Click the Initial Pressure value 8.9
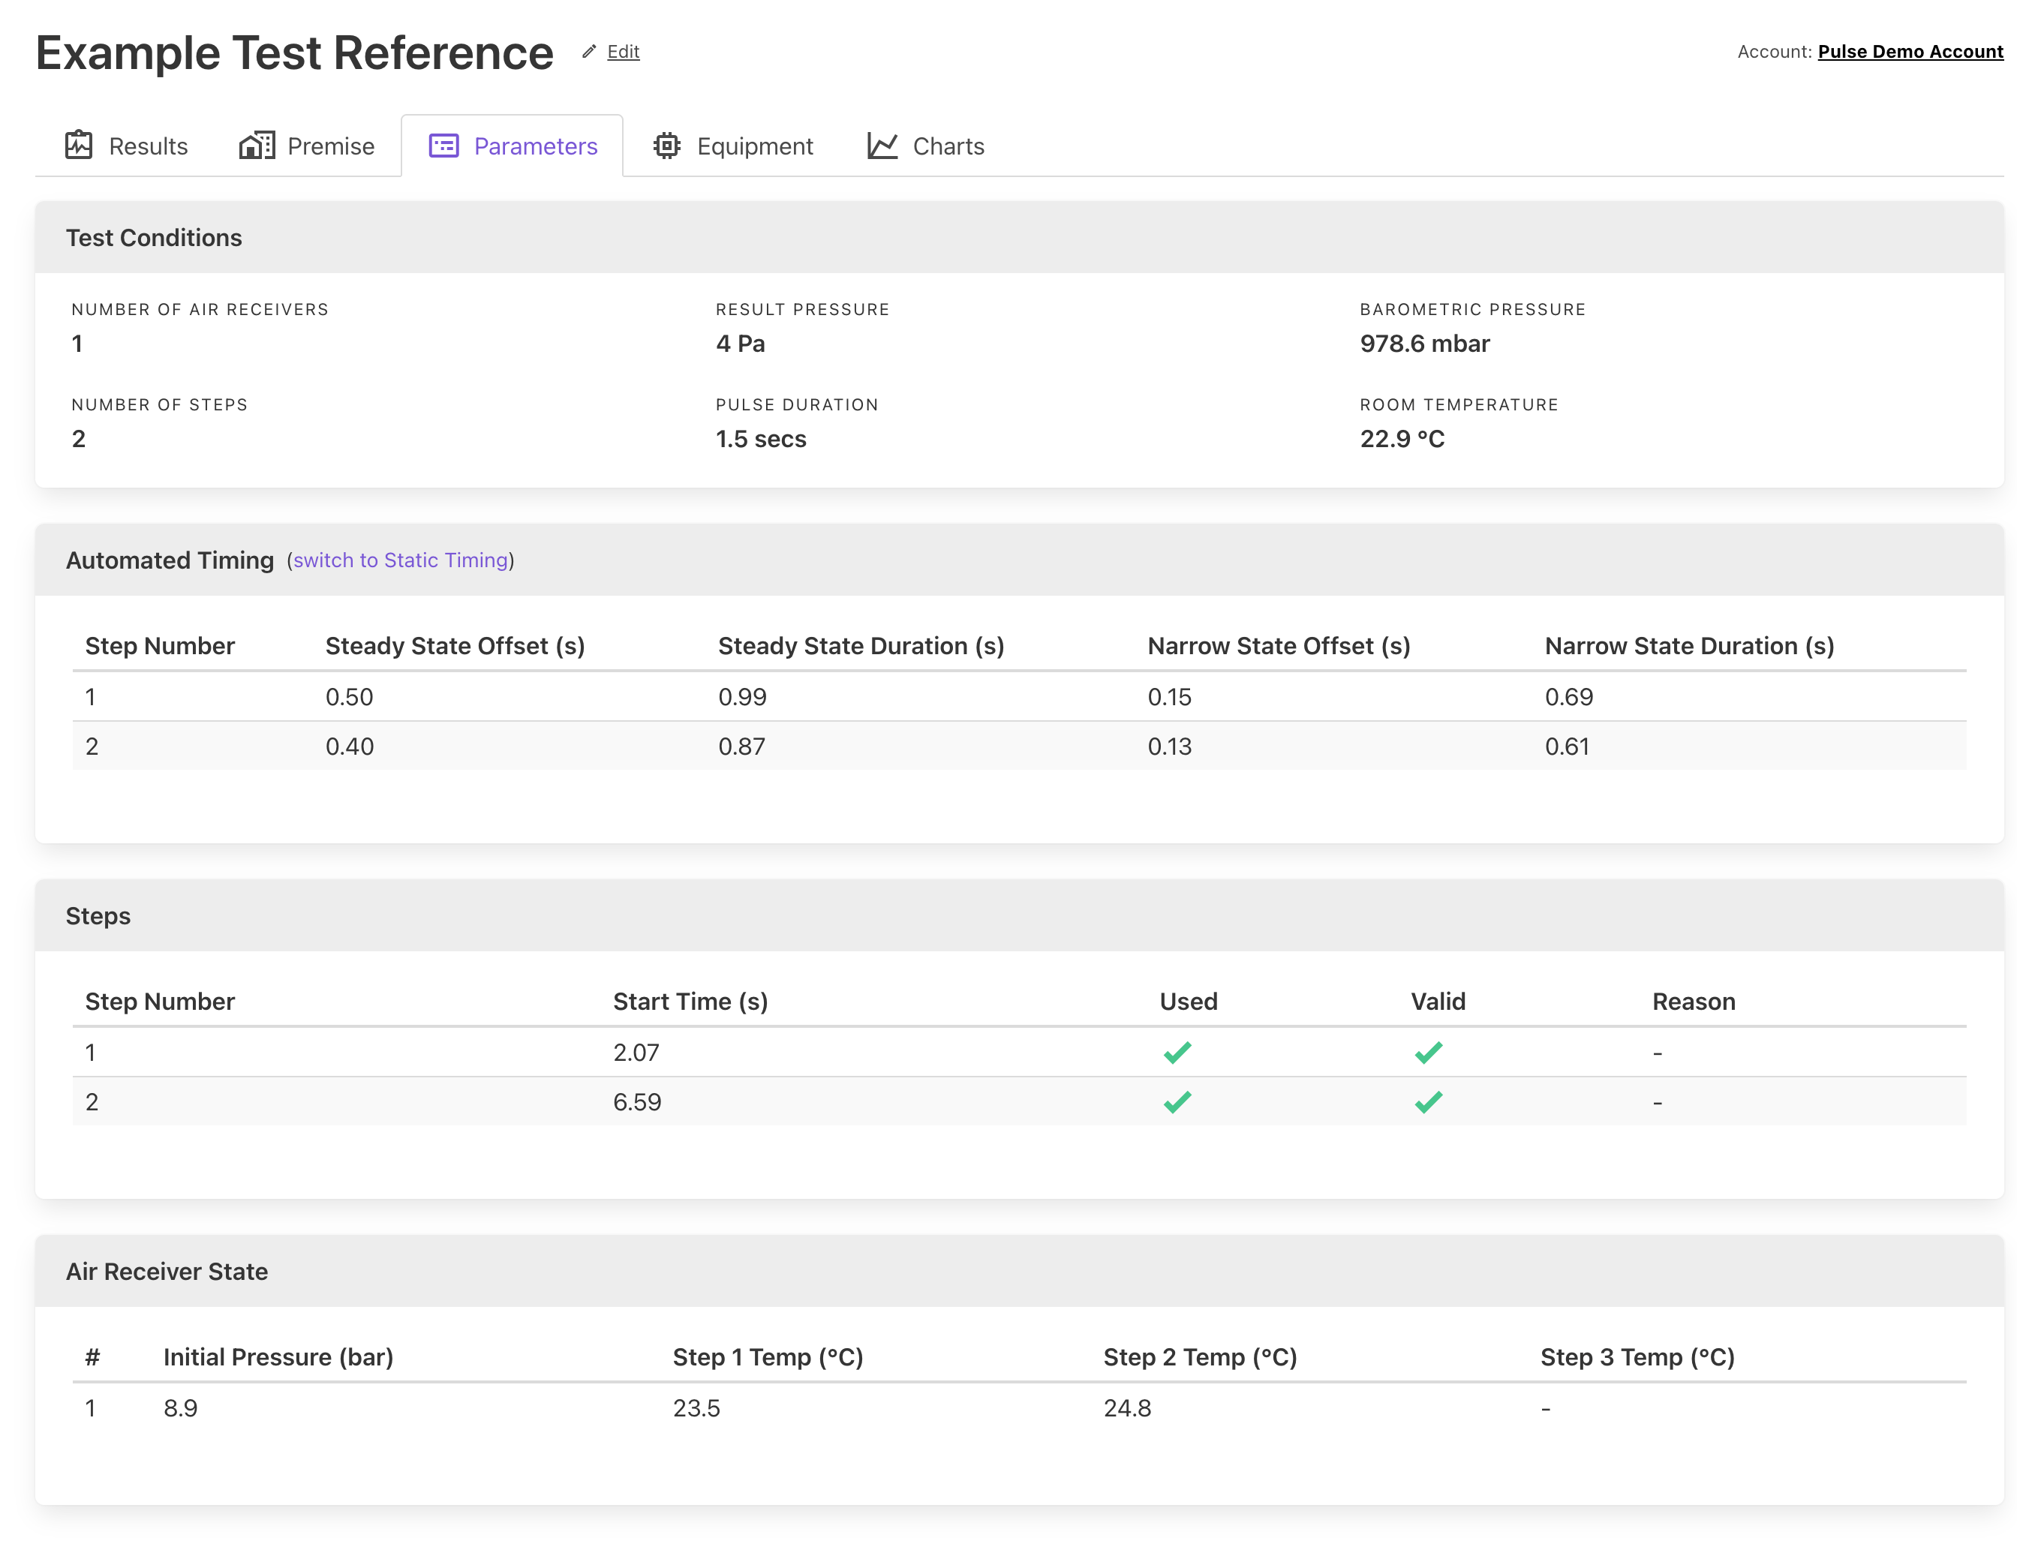This screenshot has width=2017, height=1553. pyautogui.click(x=180, y=1408)
